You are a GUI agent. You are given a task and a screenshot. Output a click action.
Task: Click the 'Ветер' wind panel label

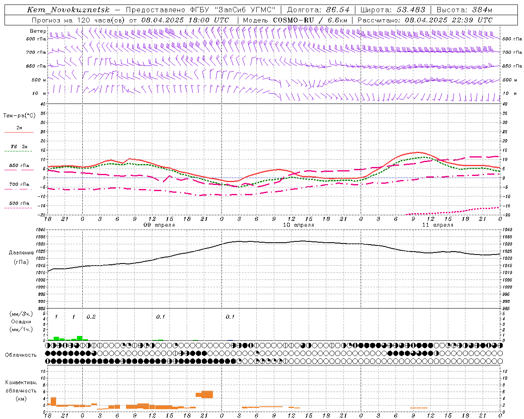pos(38,31)
